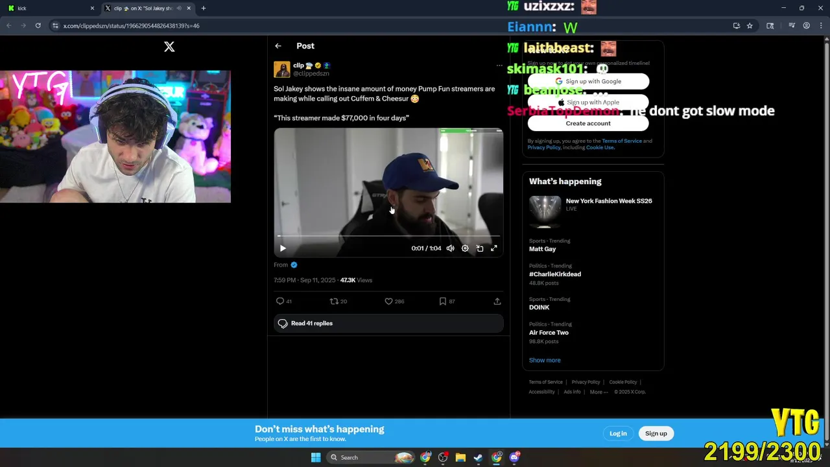Open File Explorer from the taskbar
The image size is (830, 467).
pos(460,457)
